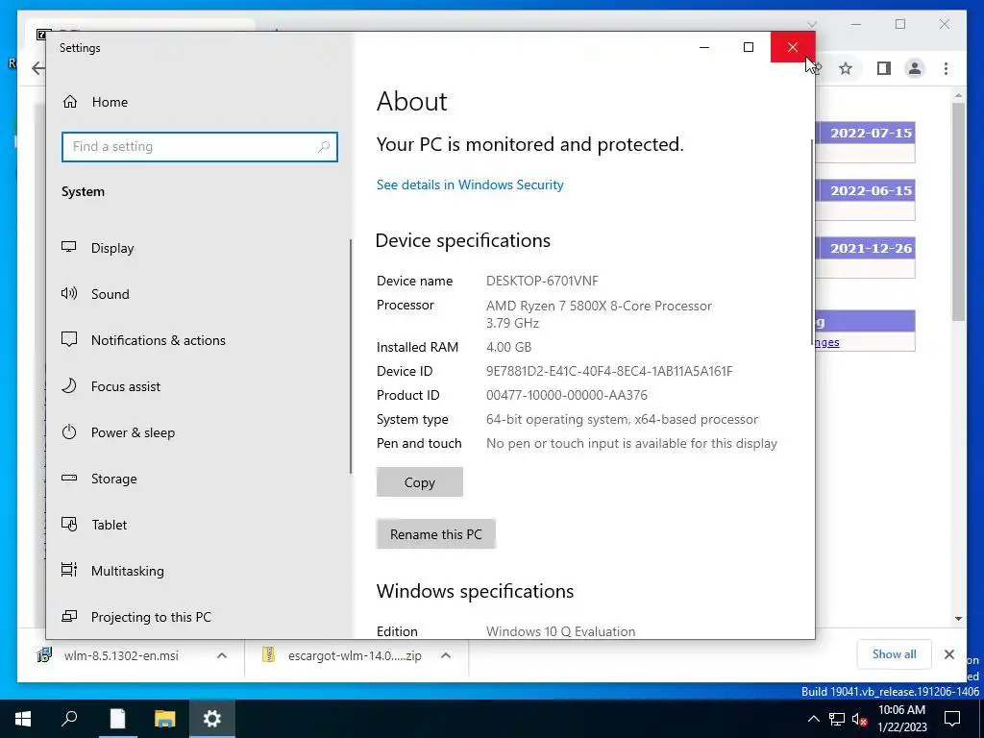Minimize the Settings window
Image resolution: width=984 pixels, height=738 pixels.
pyautogui.click(x=704, y=47)
